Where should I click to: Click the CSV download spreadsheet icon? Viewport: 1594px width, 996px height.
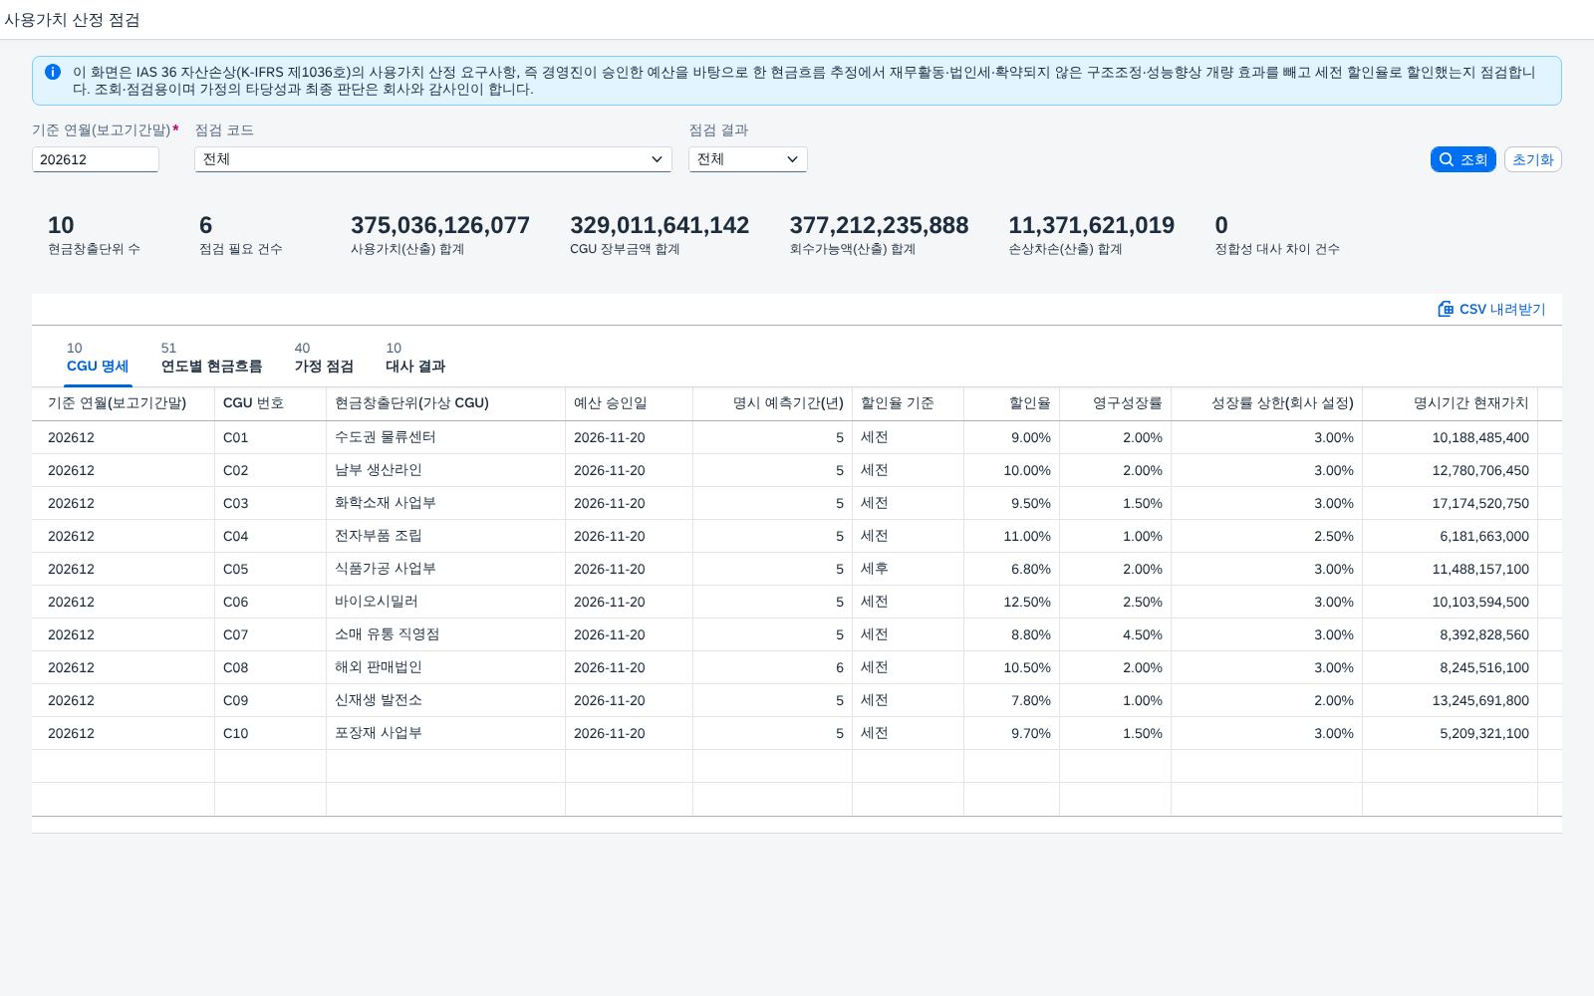click(1446, 309)
